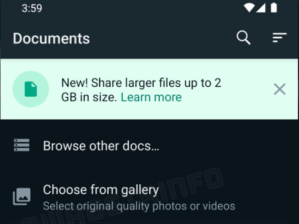Choose the Choose from gallery option

pyautogui.click(x=149, y=197)
